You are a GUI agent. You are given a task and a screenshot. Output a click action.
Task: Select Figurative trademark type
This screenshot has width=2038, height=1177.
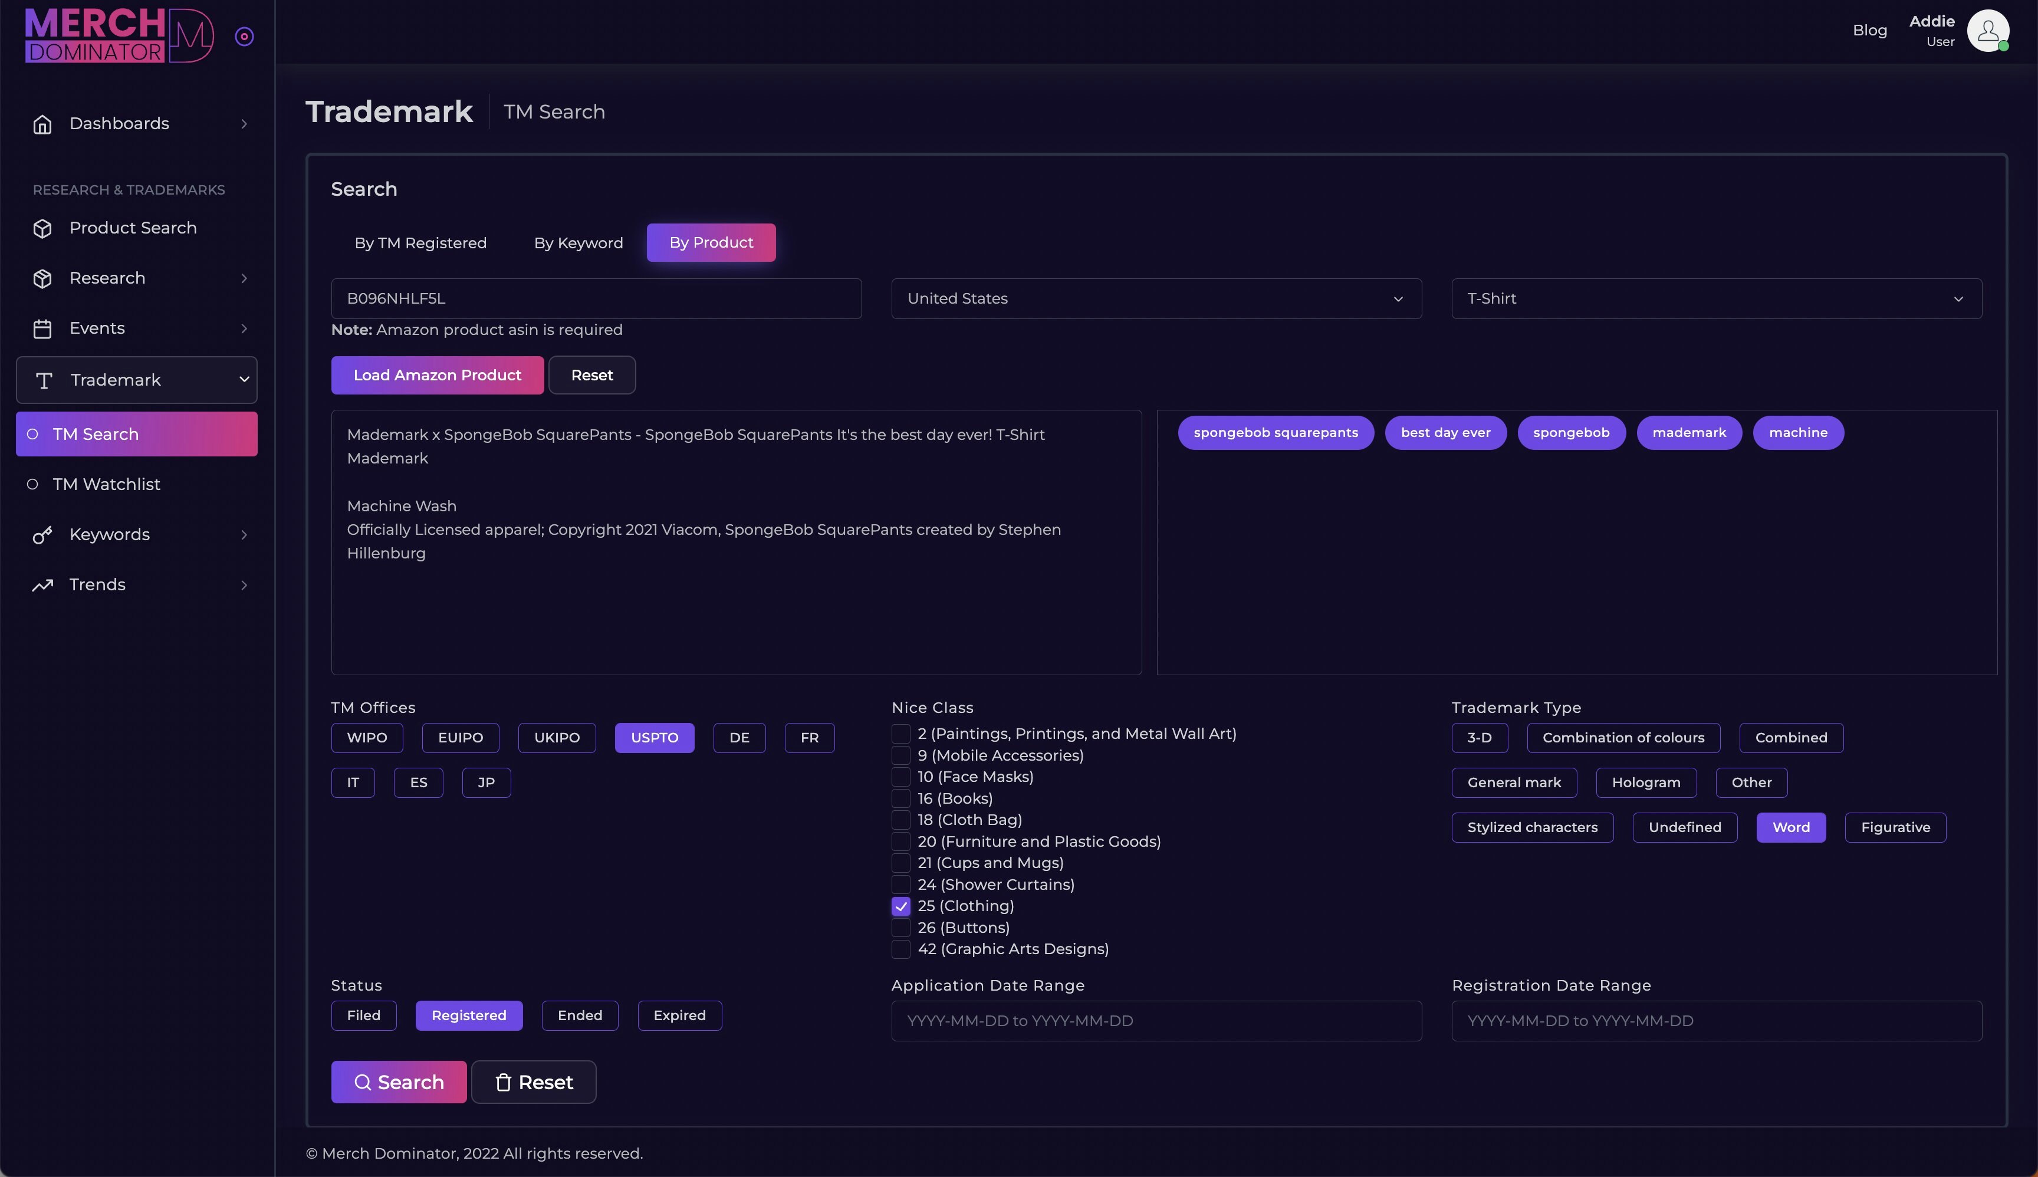click(1895, 828)
